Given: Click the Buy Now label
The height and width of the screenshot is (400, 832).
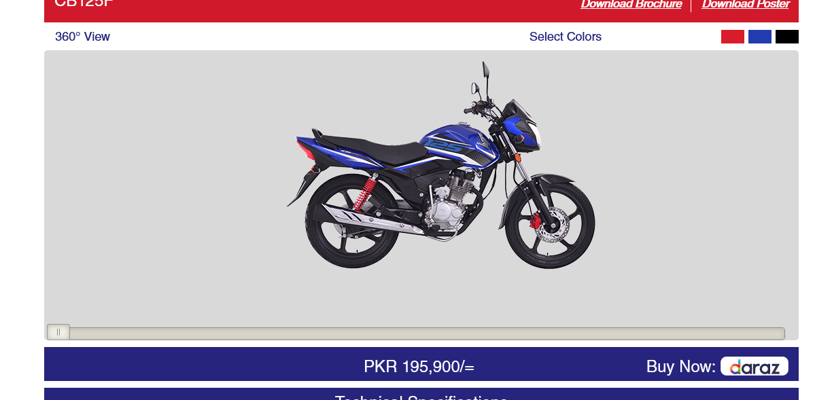Looking at the screenshot, I should [x=680, y=367].
